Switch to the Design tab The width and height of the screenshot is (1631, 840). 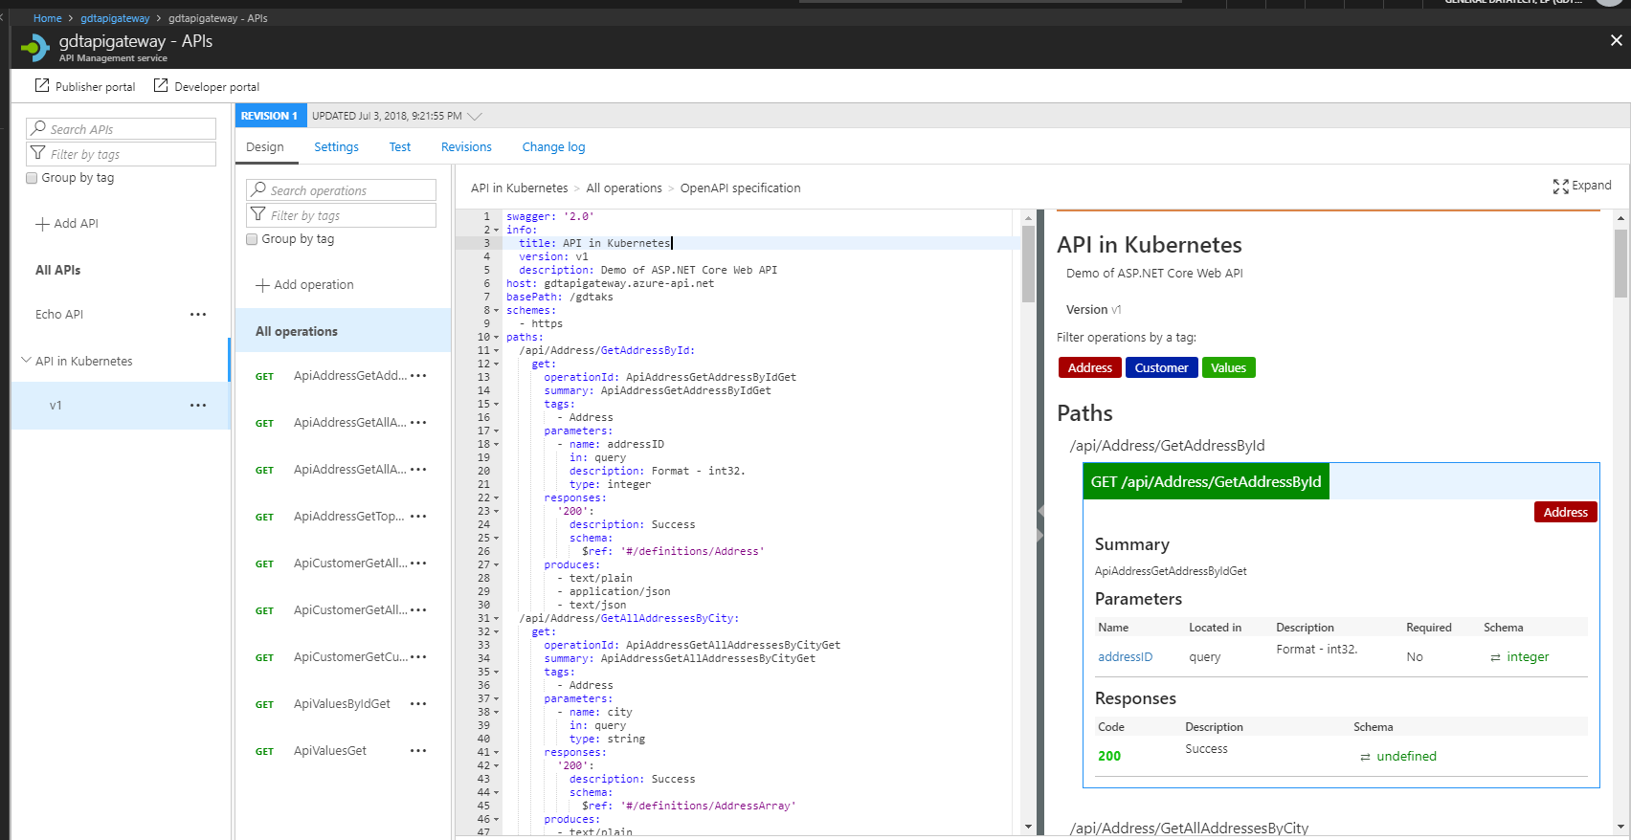tap(265, 147)
